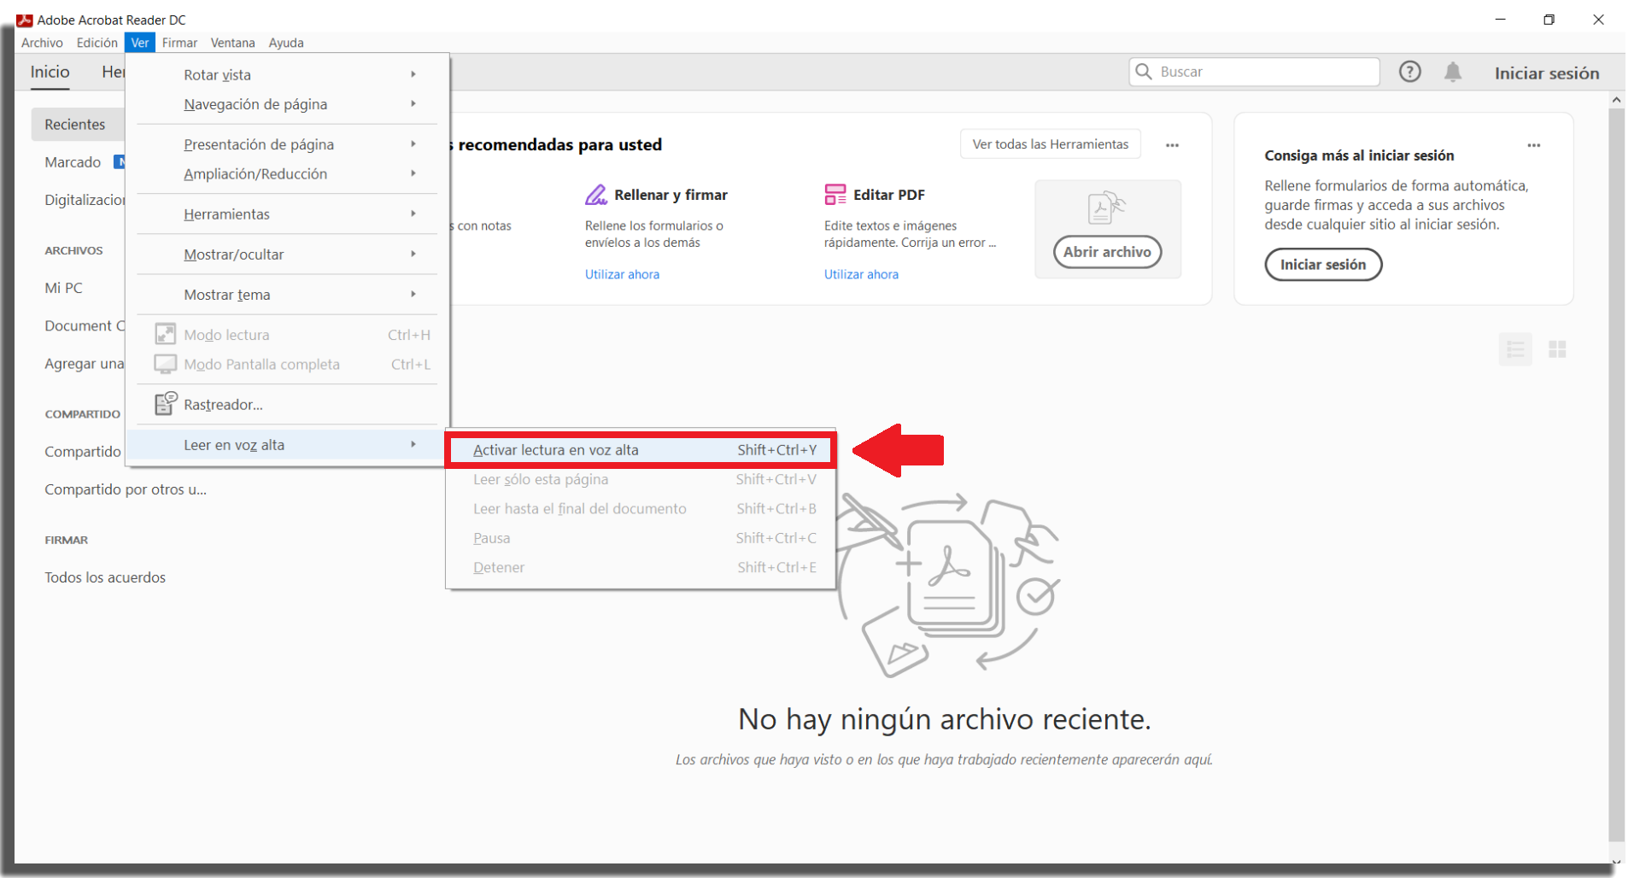Select Pausa in read aloud submenu
Screen dimensions: 1640x878
click(x=641, y=537)
